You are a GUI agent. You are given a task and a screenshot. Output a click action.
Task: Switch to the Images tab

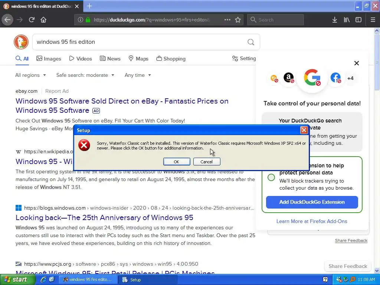coord(49,59)
